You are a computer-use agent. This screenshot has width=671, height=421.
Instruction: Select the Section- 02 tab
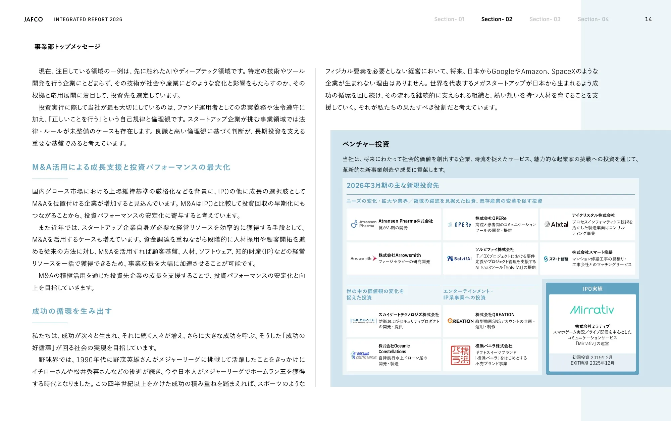click(497, 19)
